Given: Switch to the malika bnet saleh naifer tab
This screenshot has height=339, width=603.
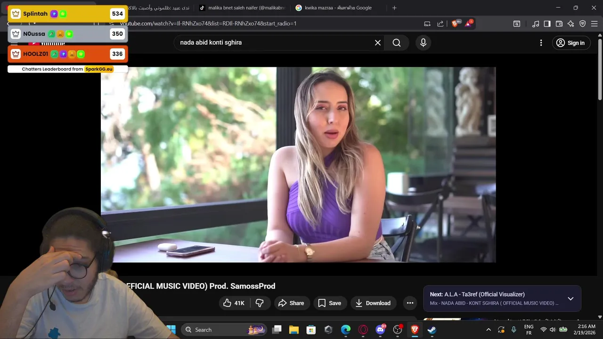Looking at the screenshot, I should pyautogui.click(x=242, y=8).
